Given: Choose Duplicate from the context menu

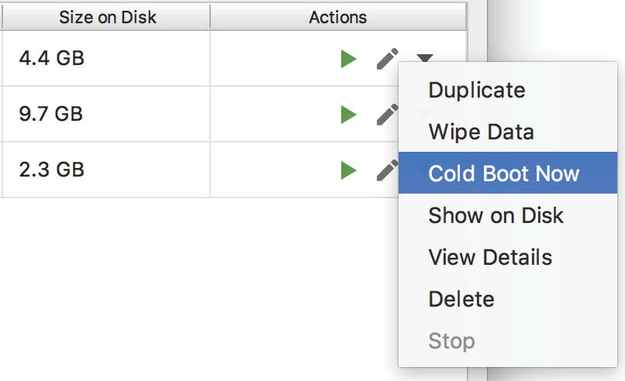Looking at the screenshot, I should tap(476, 90).
